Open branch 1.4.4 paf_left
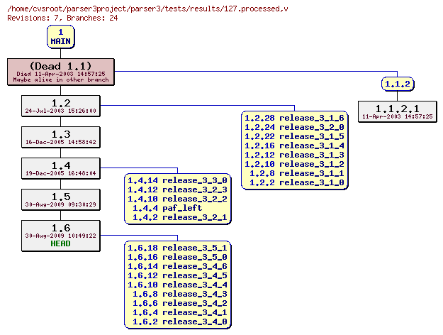Viewport: 443px width, 335px height. (x=167, y=208)
